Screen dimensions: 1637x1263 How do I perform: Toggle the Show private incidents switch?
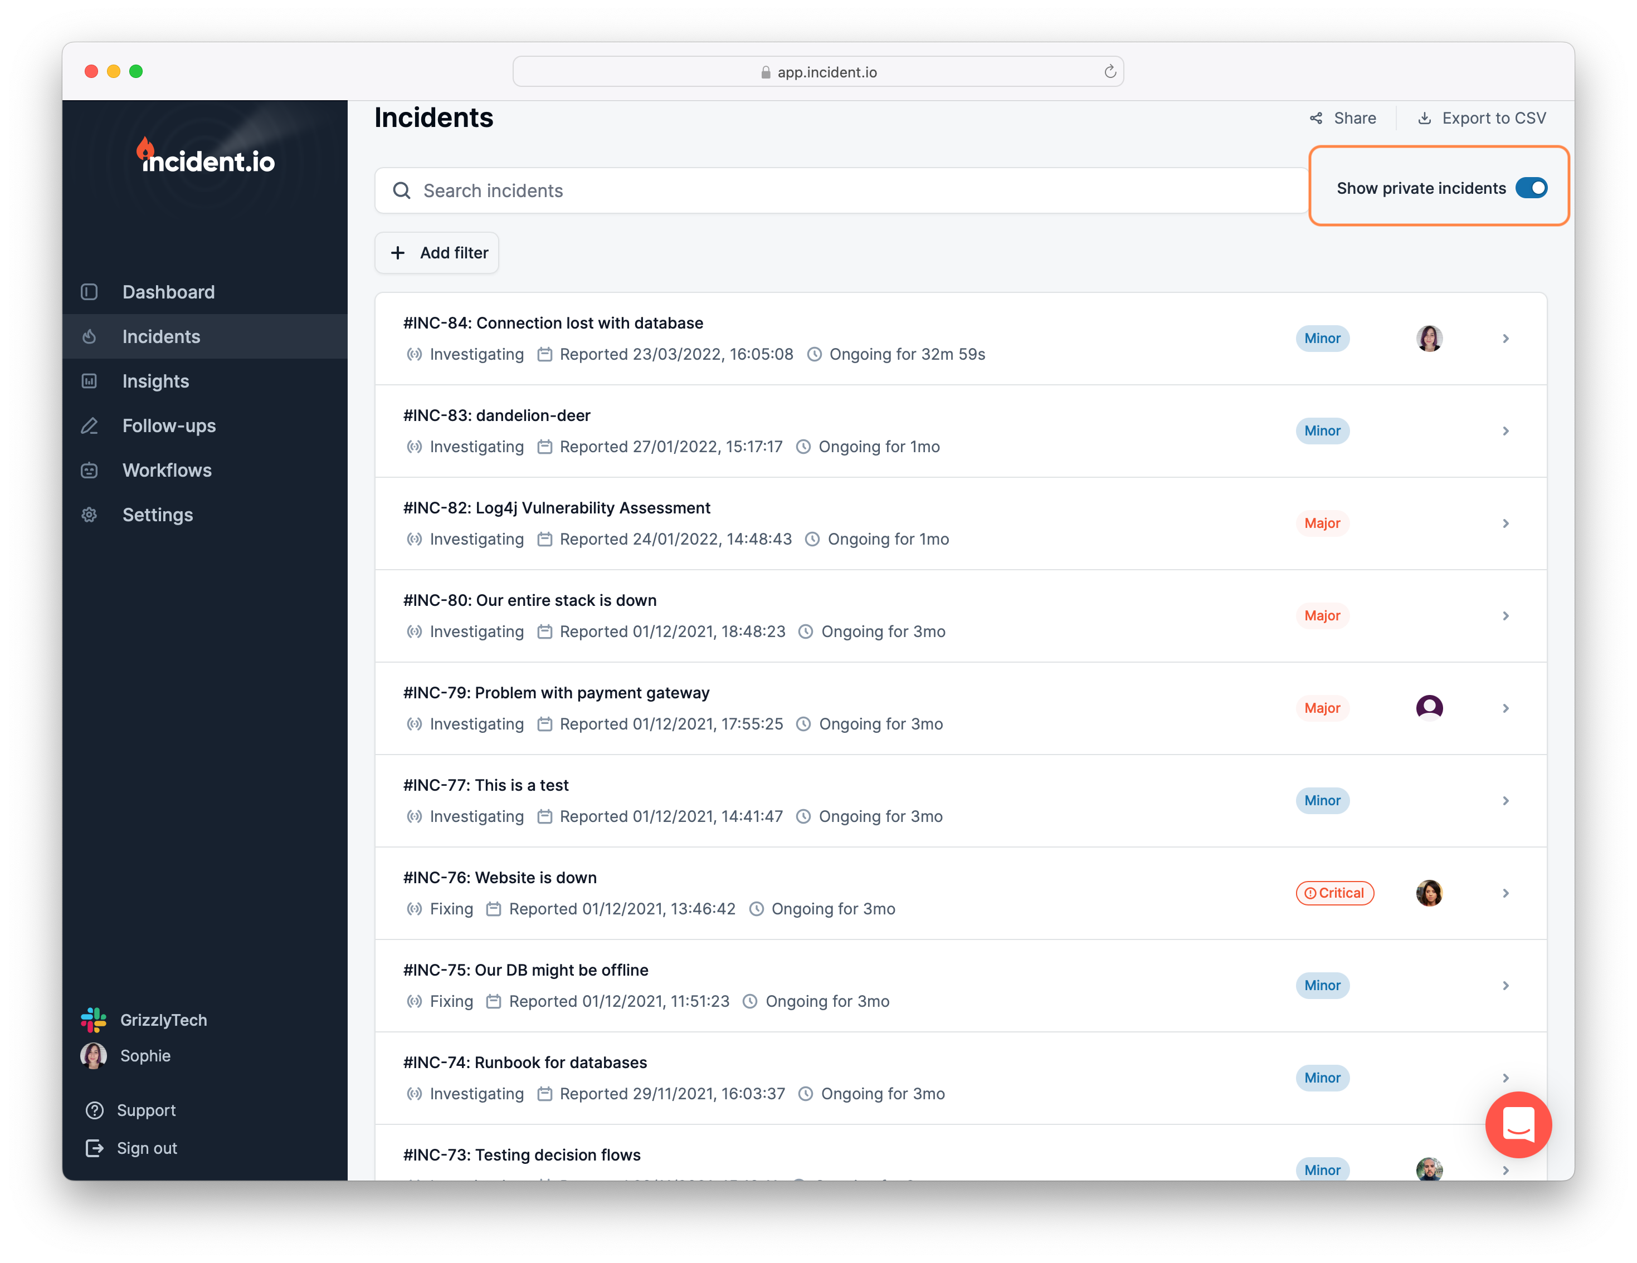1531,188
